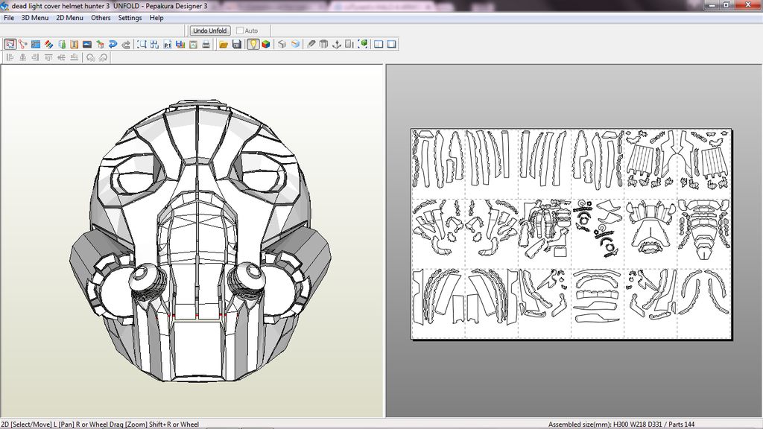This screenshot has width=763, height=429.
Task: Click the Undo Unfold button
Action: click(209, 31)
